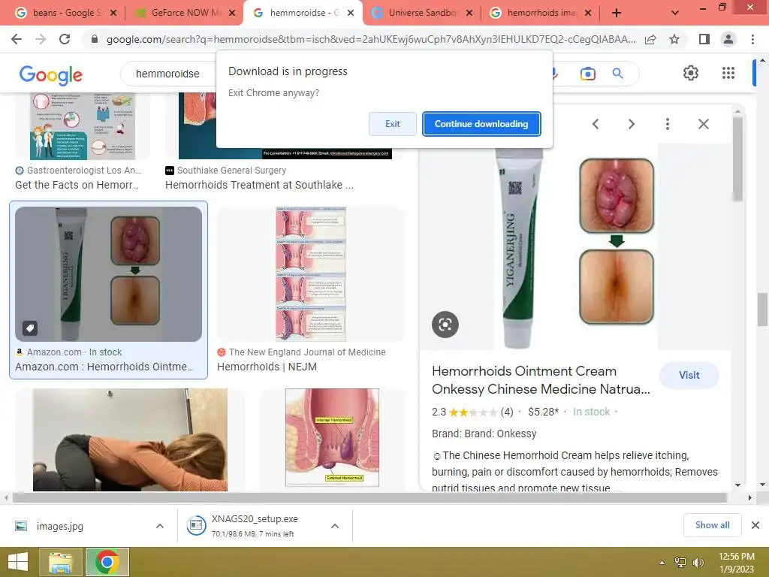The height and width of the screenshot is (577, 769).
Task: Click Show all downloads button
Action: click(x=712, y=525)
